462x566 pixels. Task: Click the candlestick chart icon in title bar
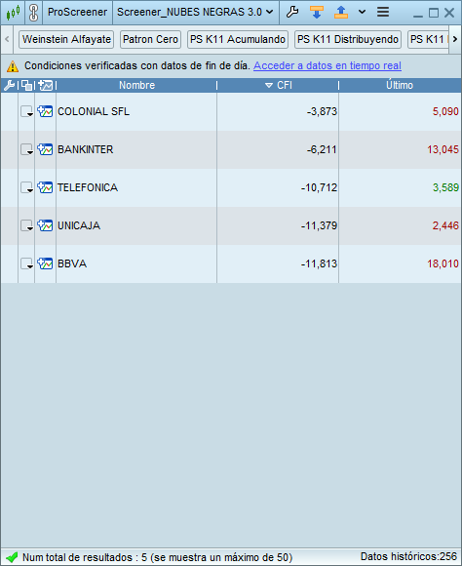pos(13,13)
